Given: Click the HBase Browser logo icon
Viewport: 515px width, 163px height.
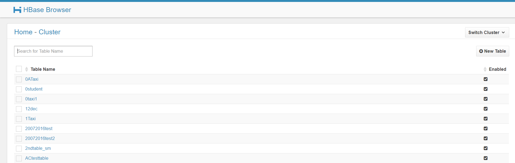Looking at the screenshot, I should tap(17, 10).
